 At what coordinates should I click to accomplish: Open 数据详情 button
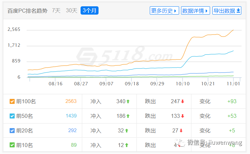(195, 11)
